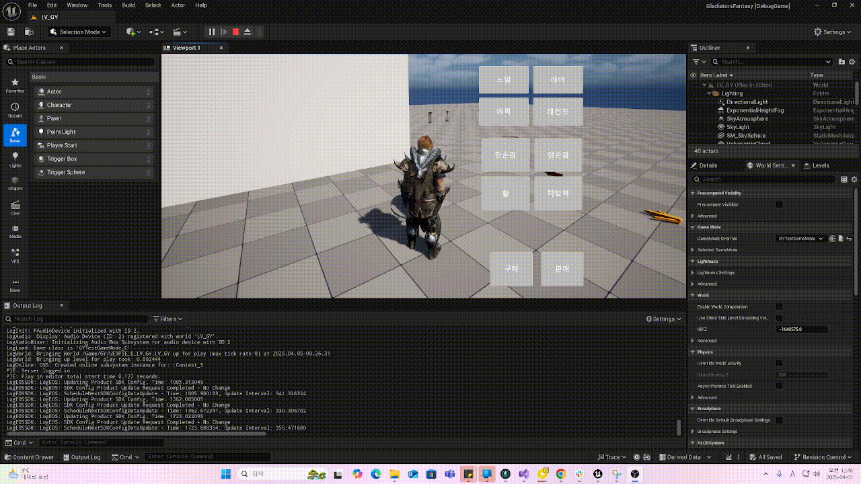Select the Recent category in Place Actors
The image size is (861, 484).
[x=15, y=110]
